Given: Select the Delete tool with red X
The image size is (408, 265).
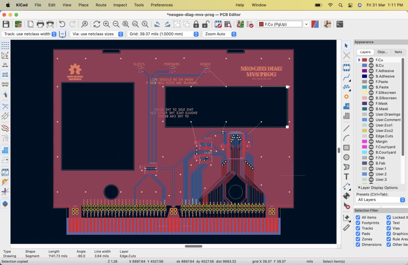Looking at the screenshot, I should pyautogui.click(x=346, y=206).
